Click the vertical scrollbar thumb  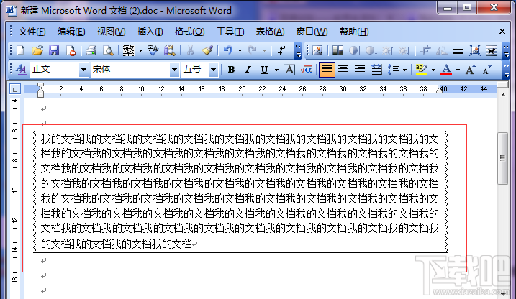coord(502,158)
